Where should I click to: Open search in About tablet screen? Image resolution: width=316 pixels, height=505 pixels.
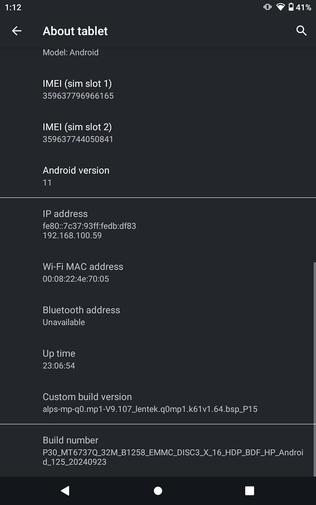301,30
